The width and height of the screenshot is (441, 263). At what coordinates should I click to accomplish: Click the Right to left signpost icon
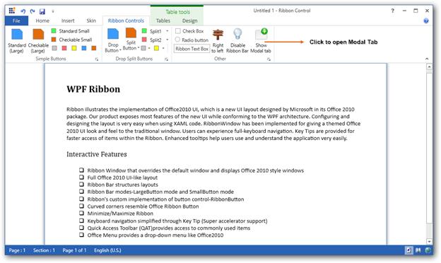(x=218, y=35)
